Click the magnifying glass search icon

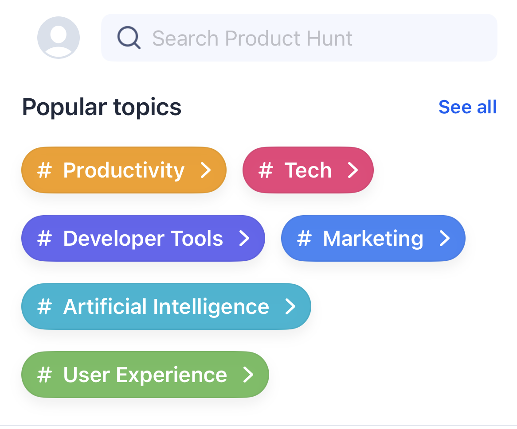(129, 38)
